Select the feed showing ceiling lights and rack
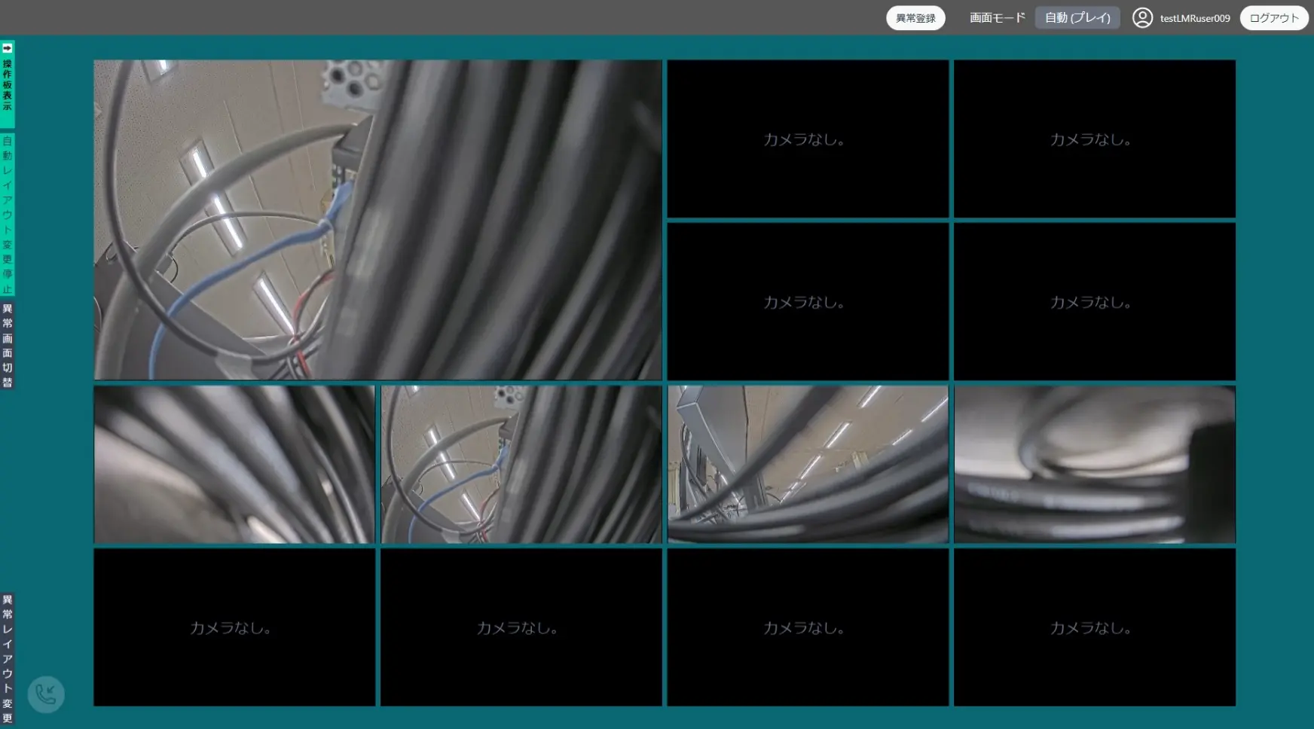The height and width of the screenshot is (729, 1314). (x=808, y=465)
